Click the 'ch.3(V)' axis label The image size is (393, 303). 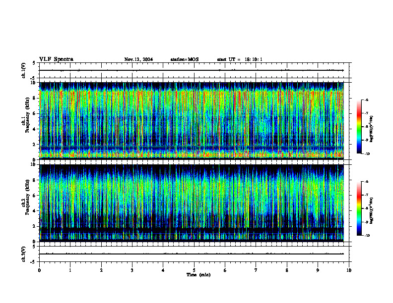pos(24,254)
